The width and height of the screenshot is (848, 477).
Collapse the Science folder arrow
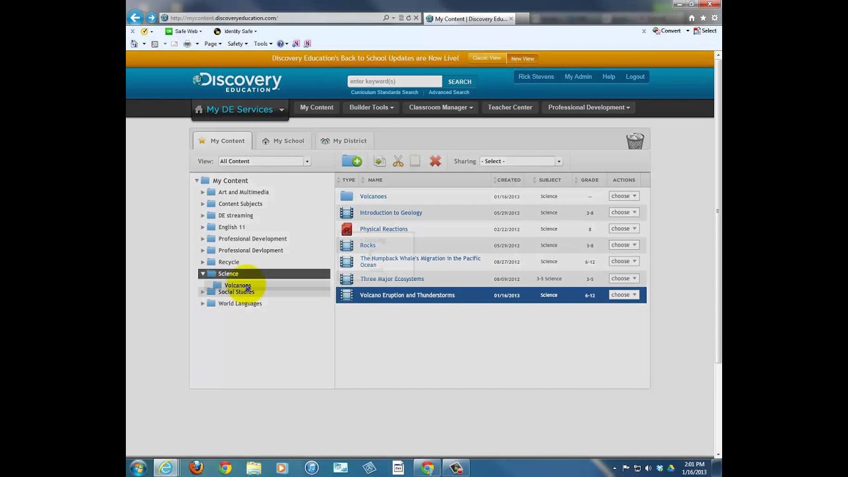pyautogui.click(x=203, y=274)
